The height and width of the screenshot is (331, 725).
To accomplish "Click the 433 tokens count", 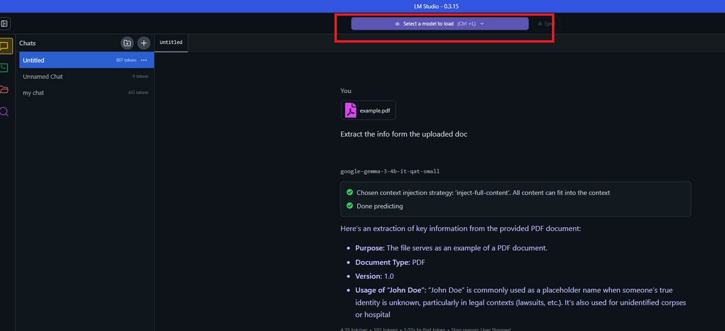I will 138,93.
